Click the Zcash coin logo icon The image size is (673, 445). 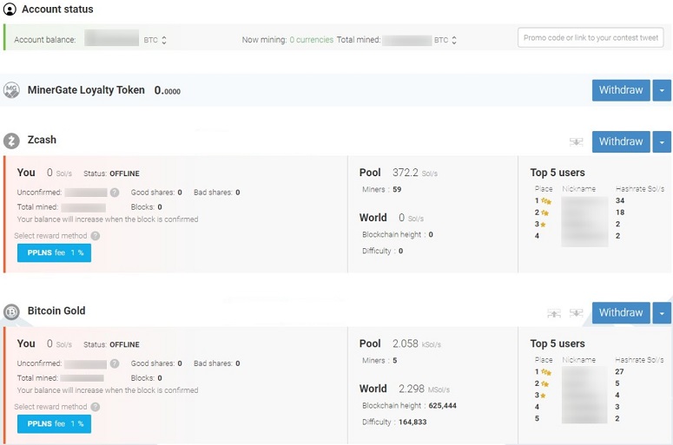coord(11,141)
